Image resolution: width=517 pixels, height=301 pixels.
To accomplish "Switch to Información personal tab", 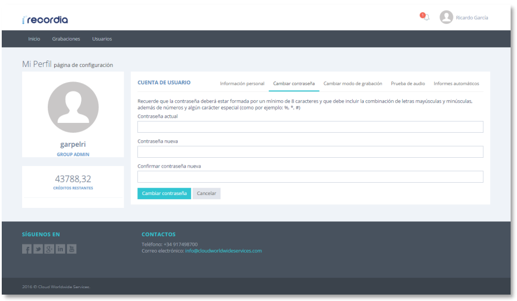I will pos(242,84).
